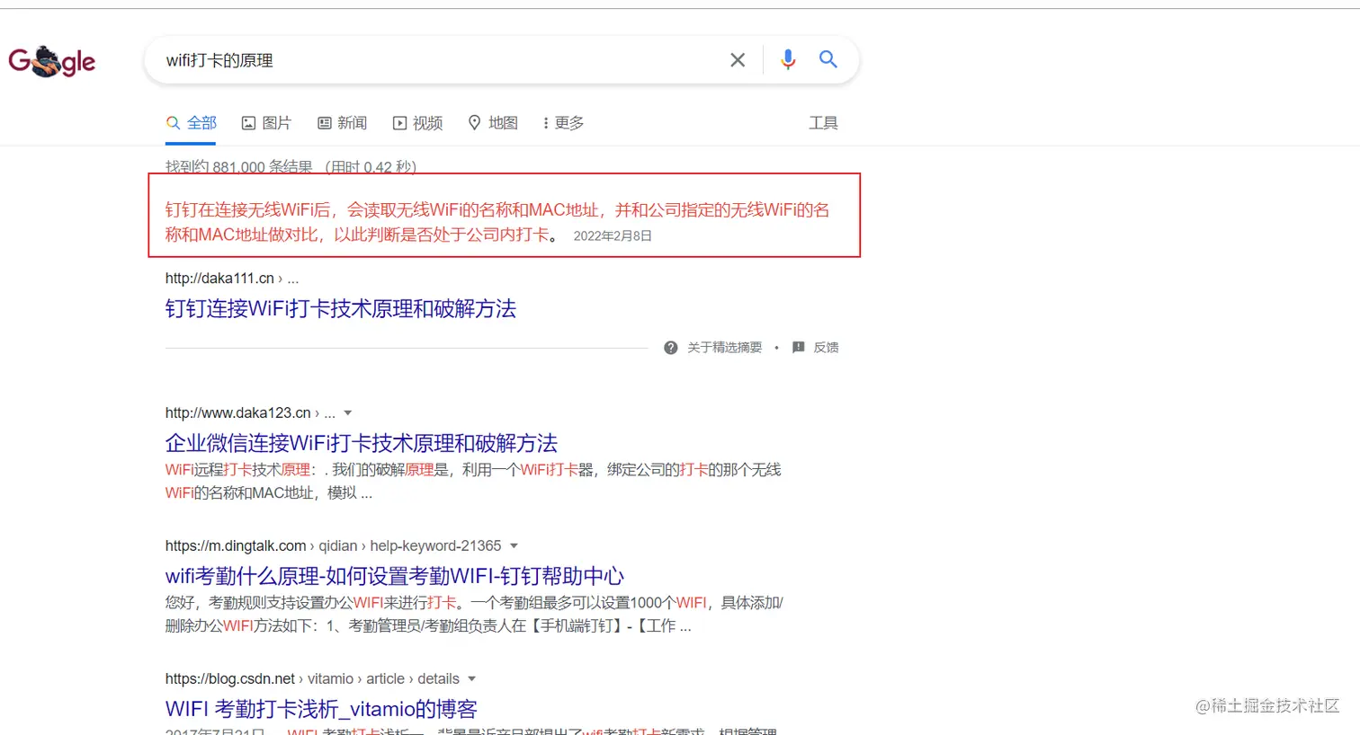Open the 工具 search tools
Image resolution: width=1360 pixels, height=735 pixels.
pyautogui.click(x=823, y=123)
